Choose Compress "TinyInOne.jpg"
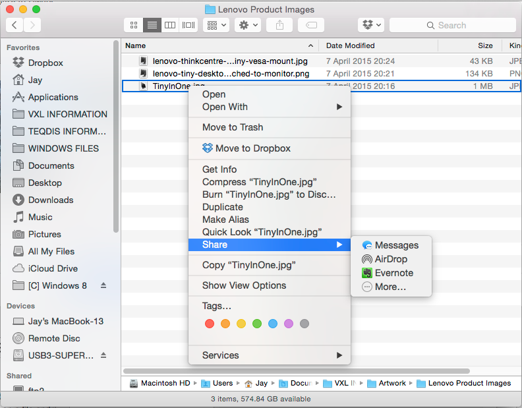Screen dimensions: 522x408 [270, 182]
